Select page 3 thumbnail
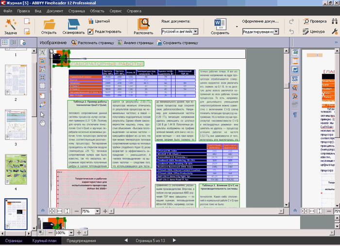340x246 pixels. (16, 125)
